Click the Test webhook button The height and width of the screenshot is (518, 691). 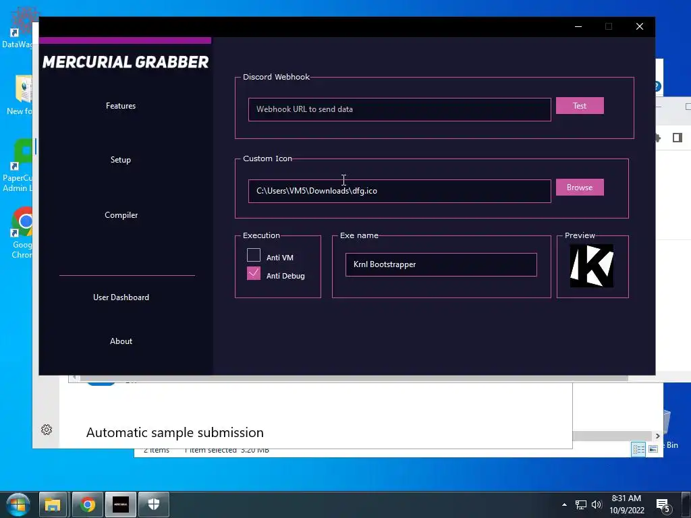click(580, 106)
